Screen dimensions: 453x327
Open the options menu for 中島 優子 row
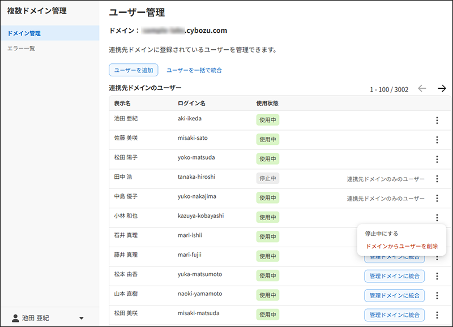point(437,198)
